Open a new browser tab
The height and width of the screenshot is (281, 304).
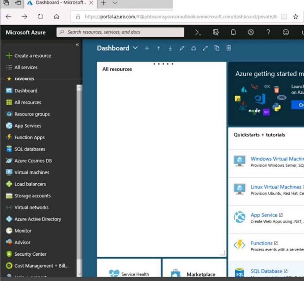tap(103, 3)
